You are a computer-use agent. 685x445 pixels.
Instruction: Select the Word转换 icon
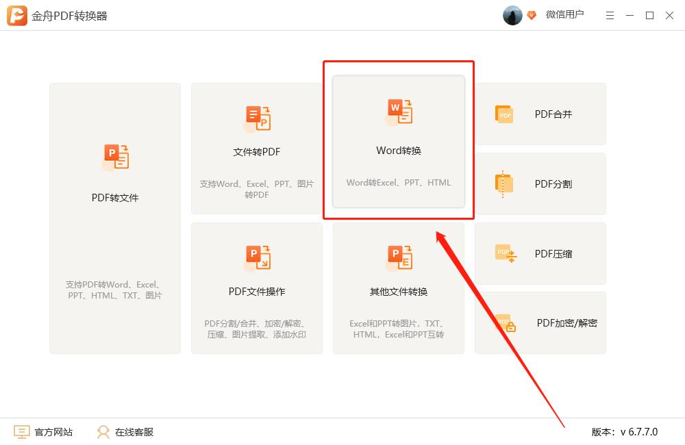coord(399,112)
